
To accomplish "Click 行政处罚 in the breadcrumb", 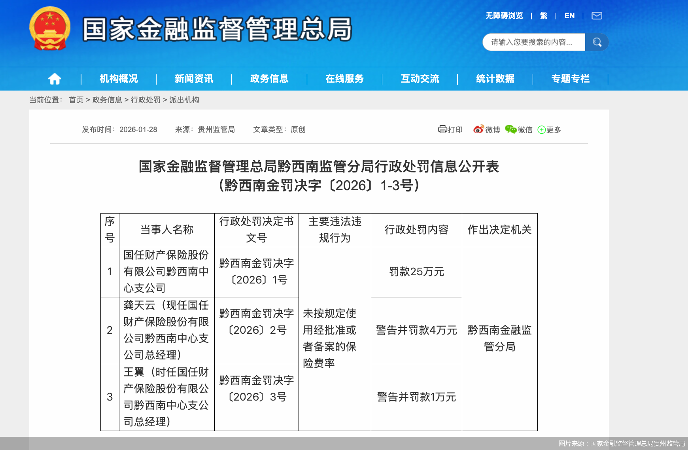I will click(146, 100).
